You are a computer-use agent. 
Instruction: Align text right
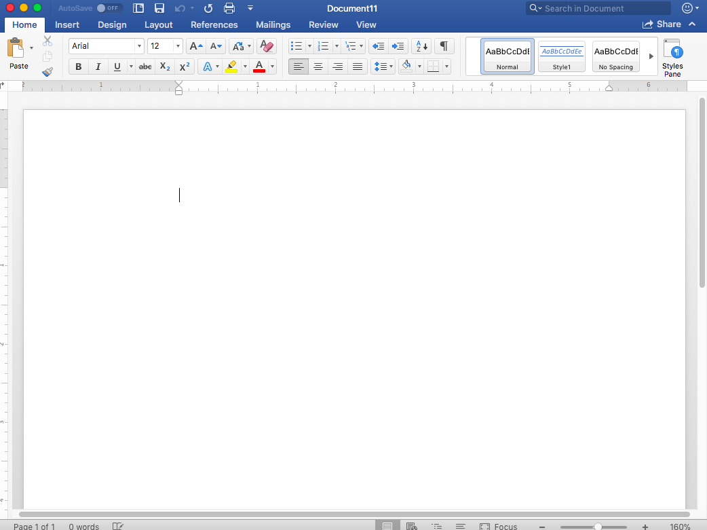coord(338,67)
